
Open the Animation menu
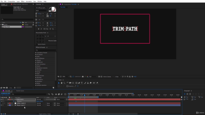click(29, 1)
